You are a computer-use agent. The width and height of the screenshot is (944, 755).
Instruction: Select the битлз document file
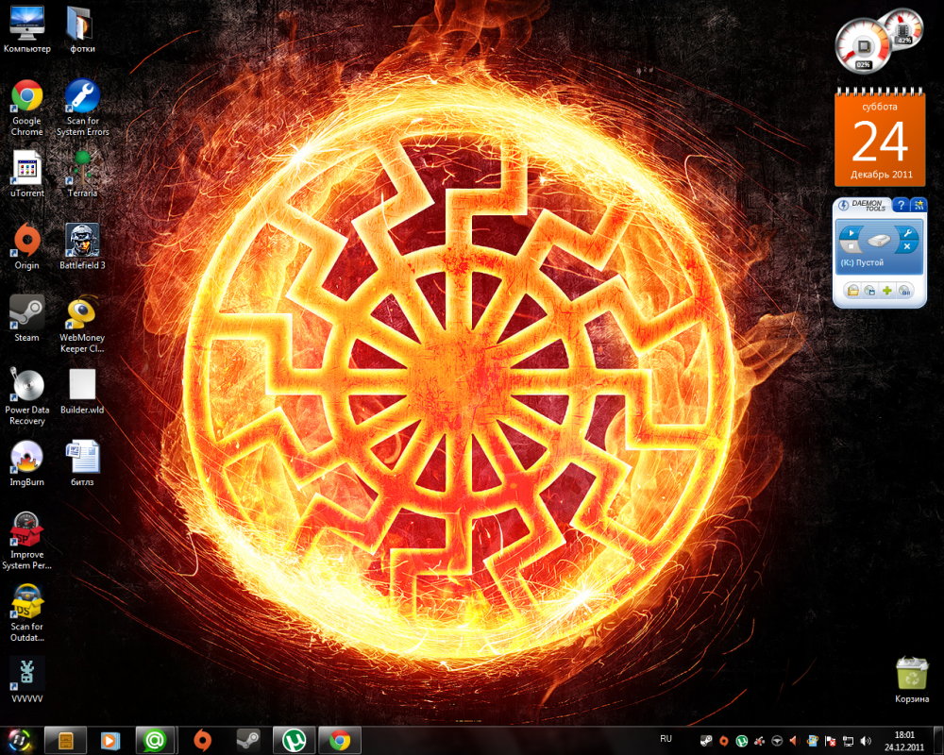pos(82,463)
